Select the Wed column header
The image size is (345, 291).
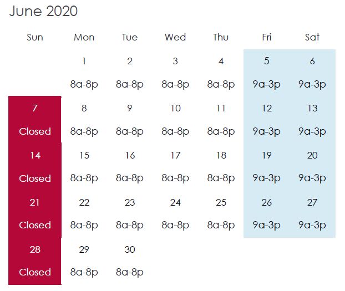tap(175, 37)
